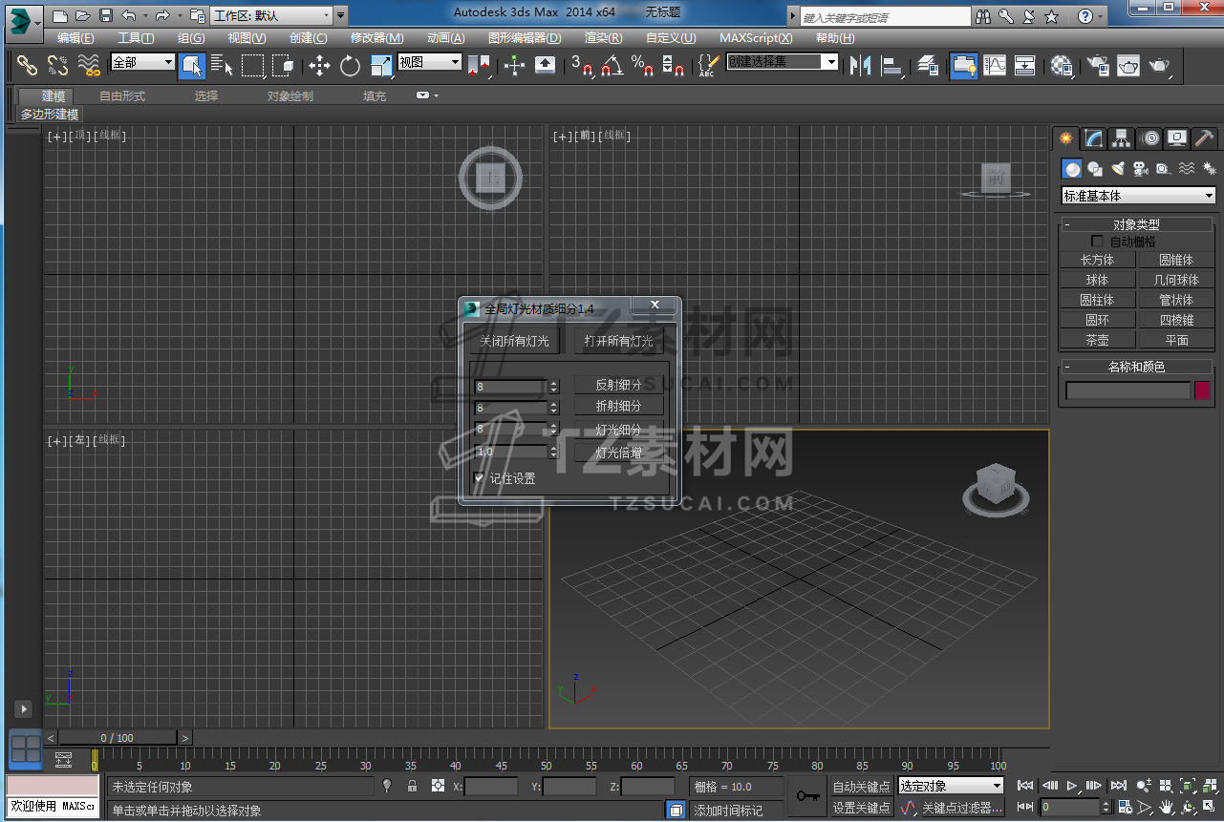Viewport: 1224px width, 822px height.
Task: Enable the 自动栅格 checkbox
Action: pos(1097,242)
